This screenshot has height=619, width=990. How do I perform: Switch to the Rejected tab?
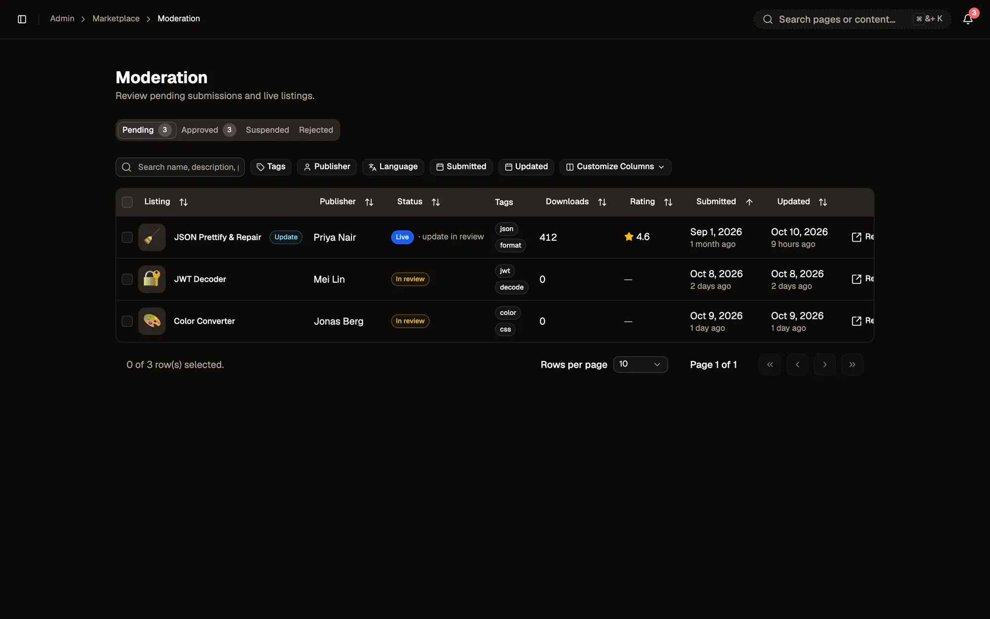click(x=316, y=130)
